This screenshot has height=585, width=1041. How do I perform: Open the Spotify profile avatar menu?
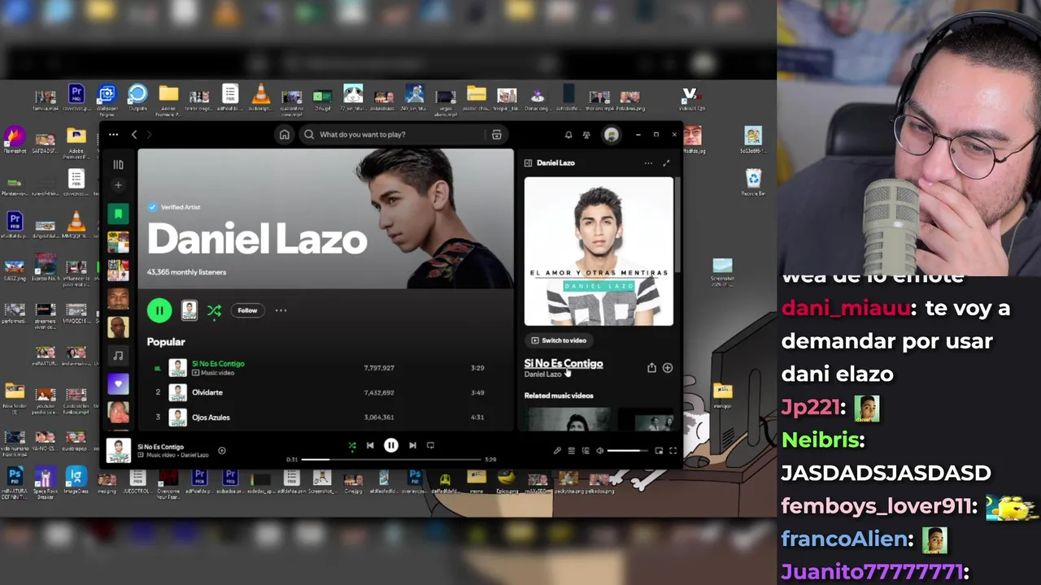(612, 135)
